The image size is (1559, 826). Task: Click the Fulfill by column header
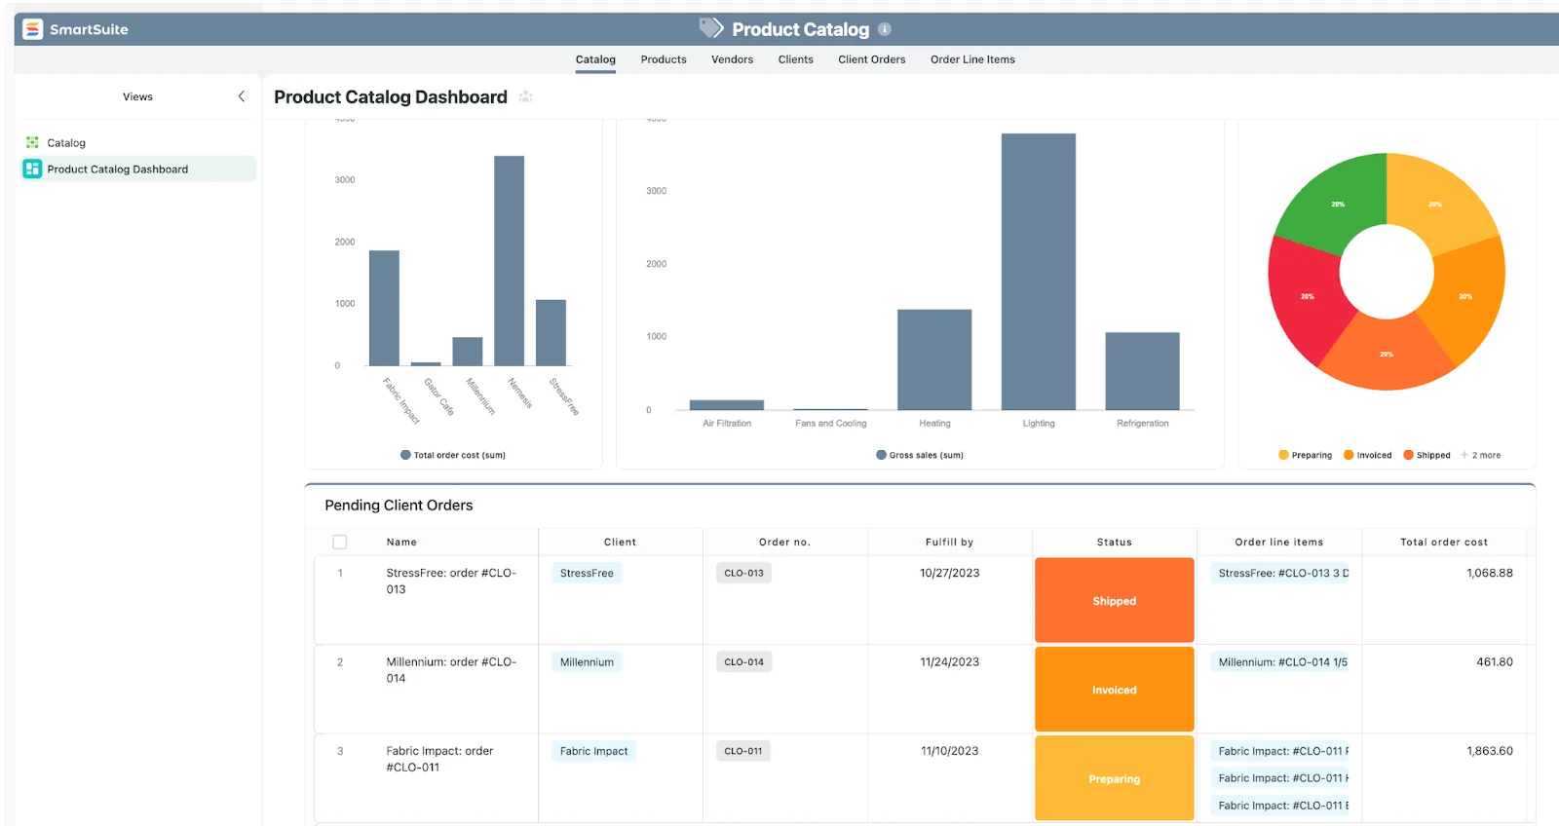point(949,542)
